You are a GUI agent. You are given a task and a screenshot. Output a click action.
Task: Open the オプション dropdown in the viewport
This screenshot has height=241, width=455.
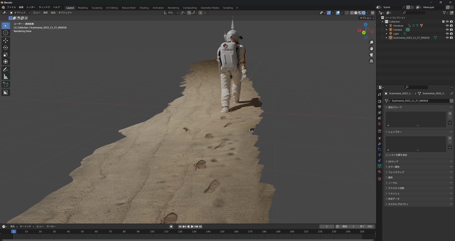(x=367, y=18)
